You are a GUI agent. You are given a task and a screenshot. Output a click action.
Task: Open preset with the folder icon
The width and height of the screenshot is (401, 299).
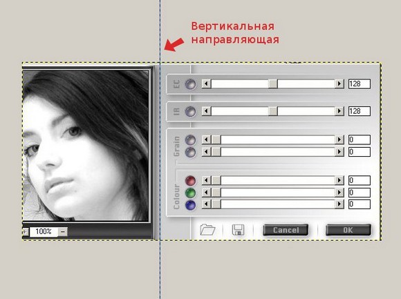pos(207,229)
